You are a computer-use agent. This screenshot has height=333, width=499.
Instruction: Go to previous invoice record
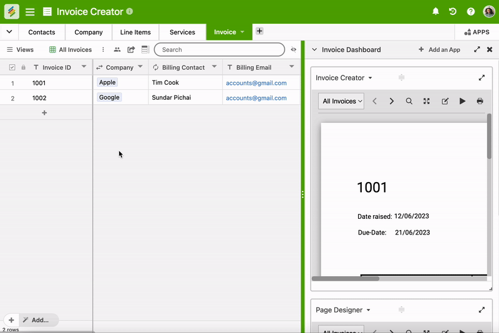pos(375,101)
